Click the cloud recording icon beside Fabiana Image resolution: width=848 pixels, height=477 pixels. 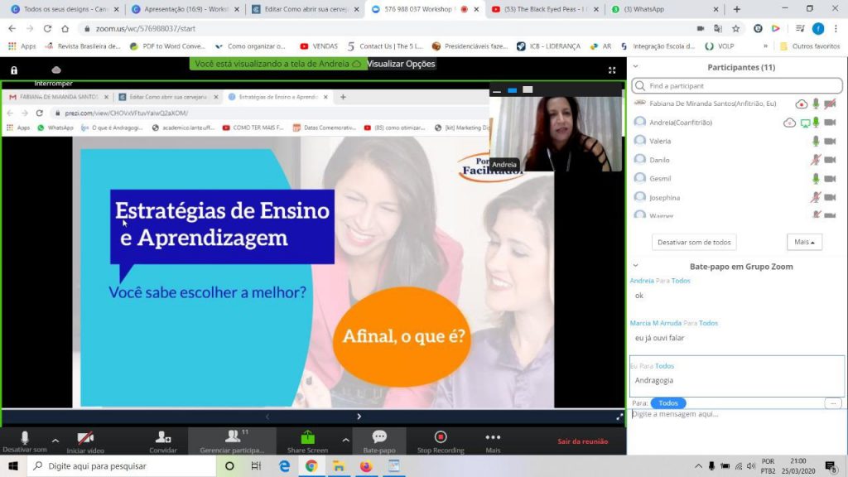click(801, 104)
